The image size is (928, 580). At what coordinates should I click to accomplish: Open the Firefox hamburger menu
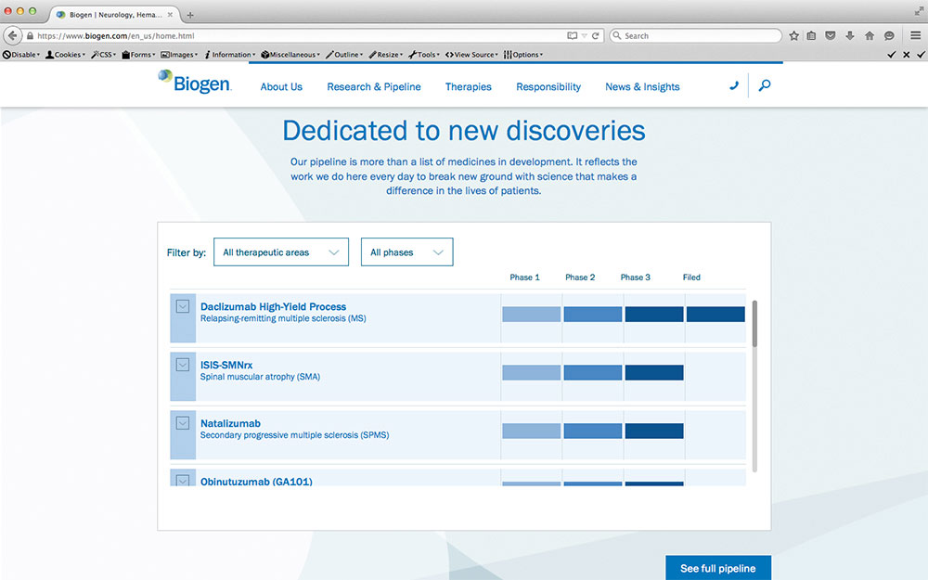tap(915, 35)
